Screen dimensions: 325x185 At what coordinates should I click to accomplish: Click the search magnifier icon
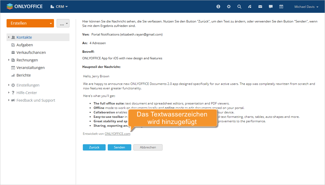[239, 7]
